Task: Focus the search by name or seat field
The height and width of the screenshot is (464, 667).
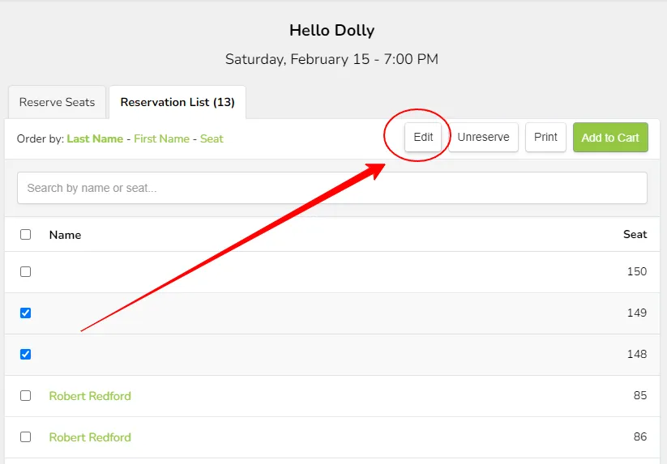Action: pos(332,188)
